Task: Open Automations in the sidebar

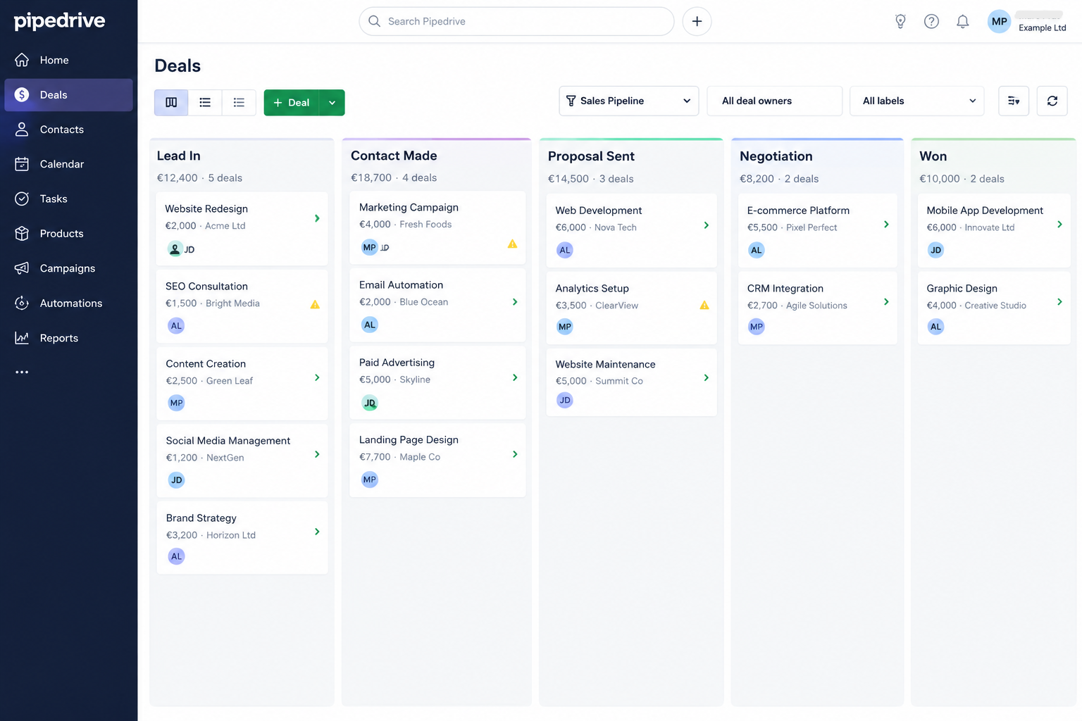Action: tap(68, 303)
